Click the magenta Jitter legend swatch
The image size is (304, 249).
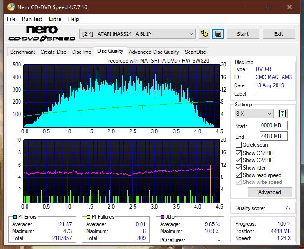coord(162,217)
